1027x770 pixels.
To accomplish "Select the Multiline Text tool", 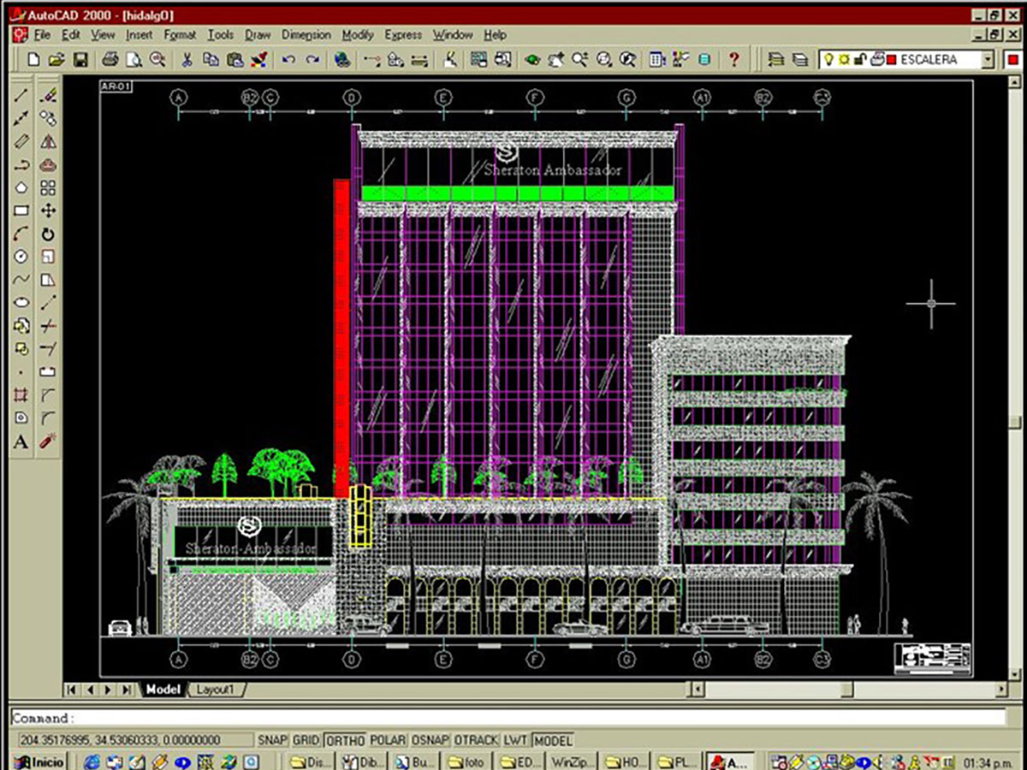I will (x=21, y=441).
